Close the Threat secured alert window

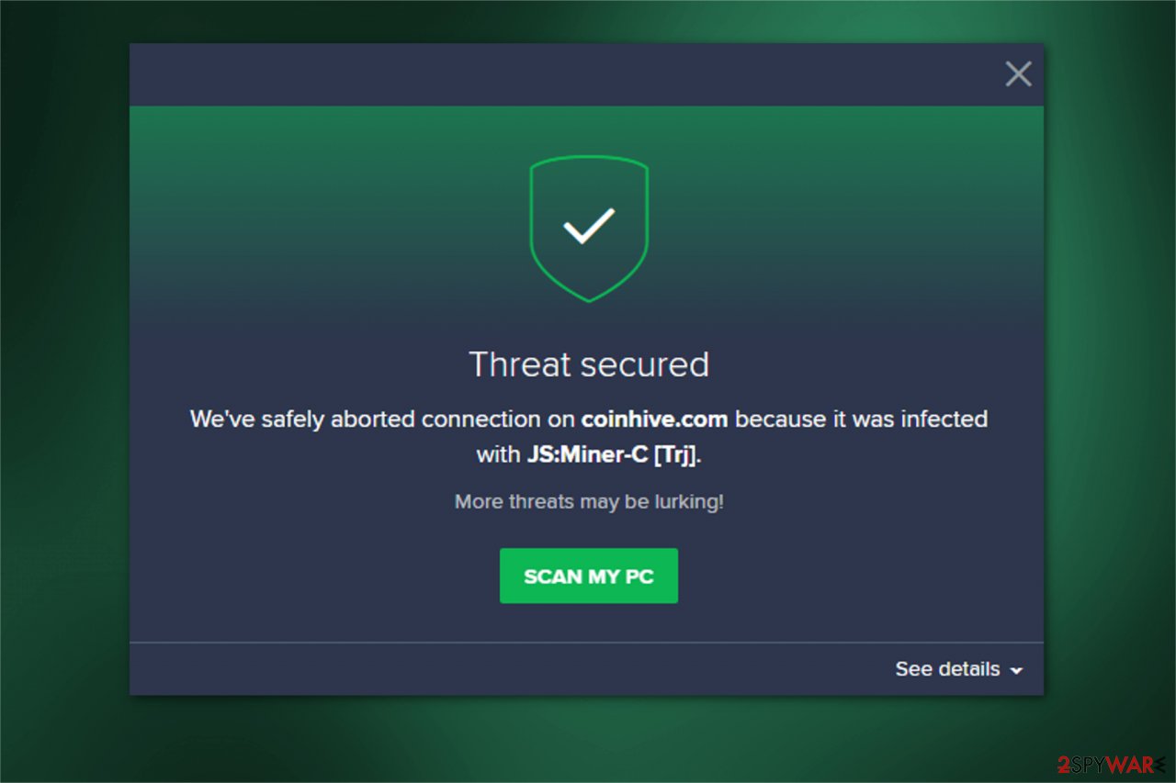click(1018, 74)
